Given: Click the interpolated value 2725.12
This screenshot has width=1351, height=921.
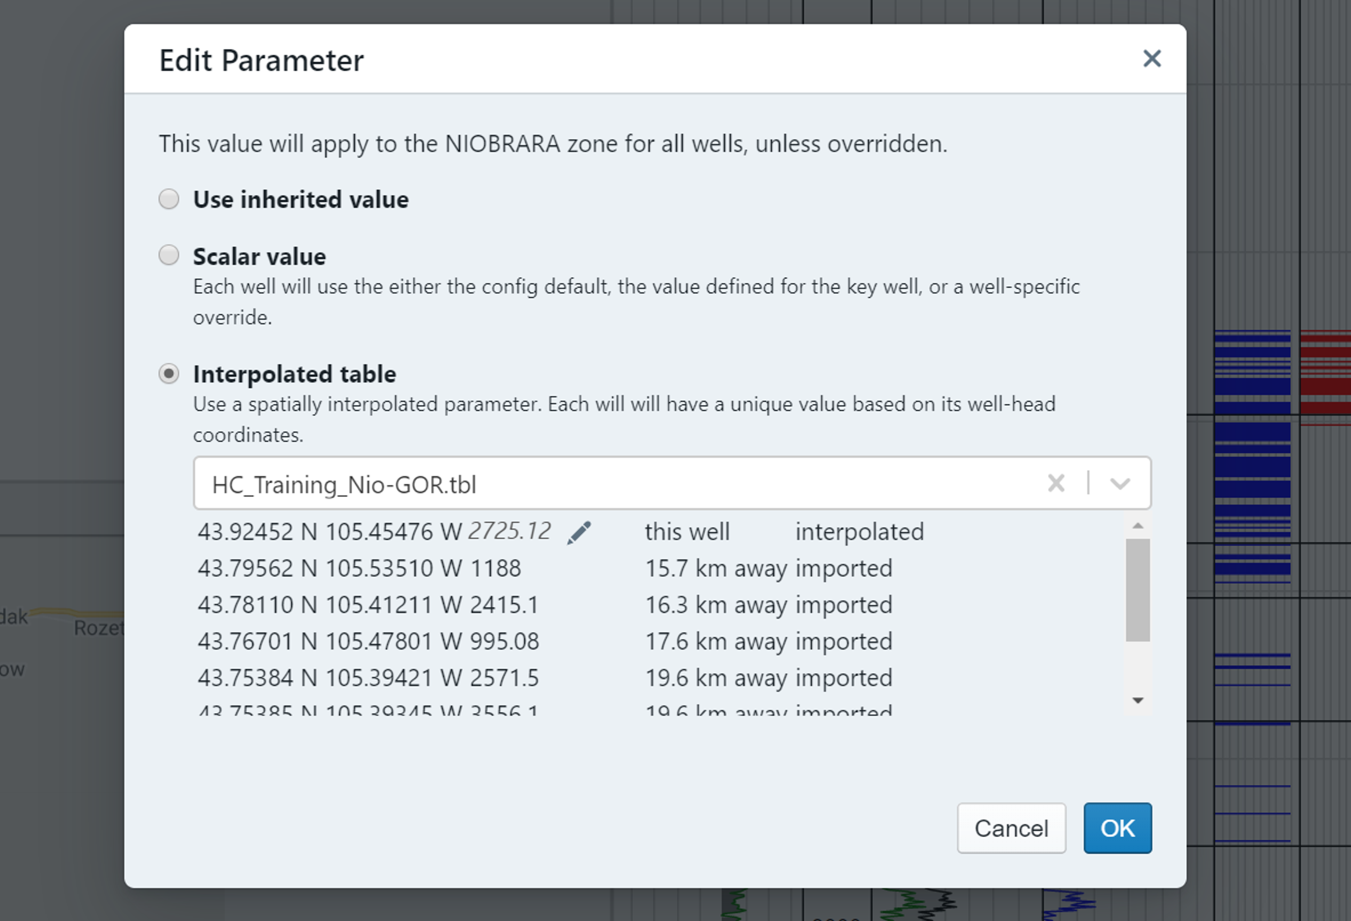Looking at the screenshot, I should 509,532.
